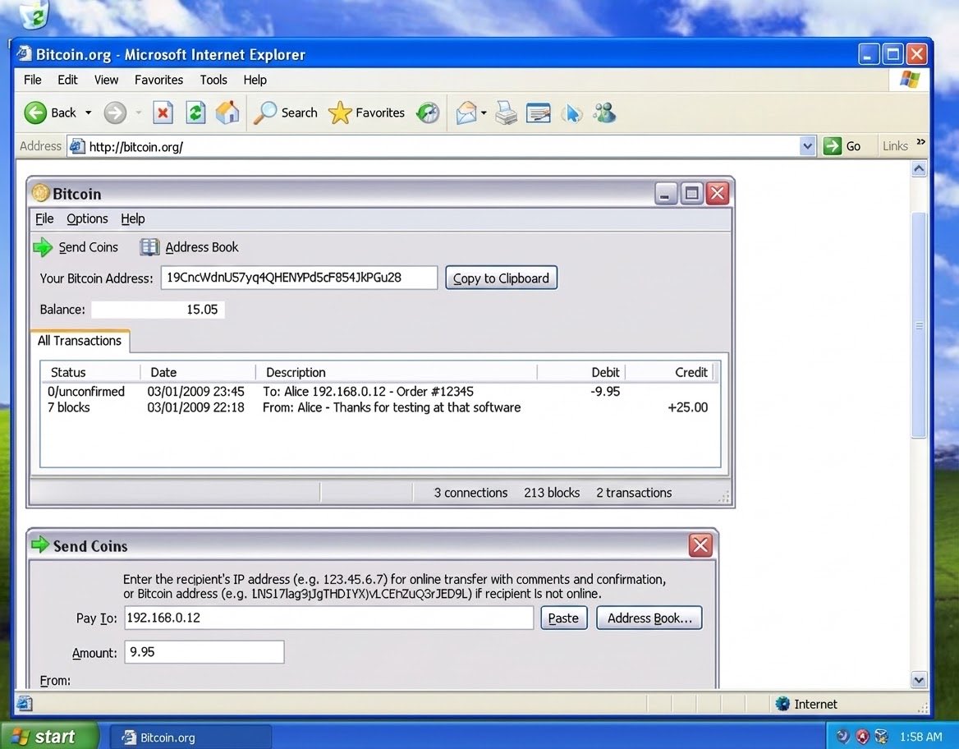Select the All Transactions tab
The width and height of the screenshot is (959, 749).
pyautogui.click(x=80, y=341)
